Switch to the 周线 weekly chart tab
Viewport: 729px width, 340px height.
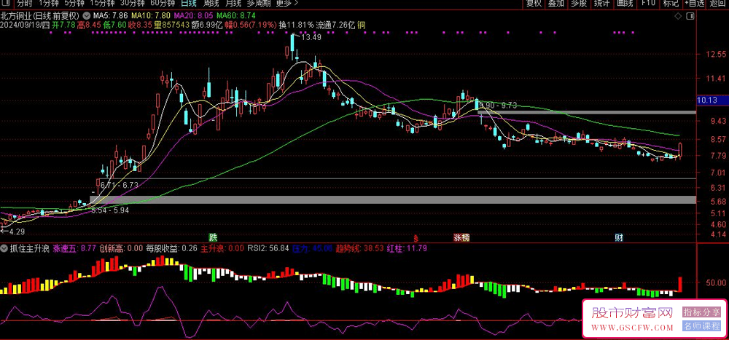tap(212, 4)
